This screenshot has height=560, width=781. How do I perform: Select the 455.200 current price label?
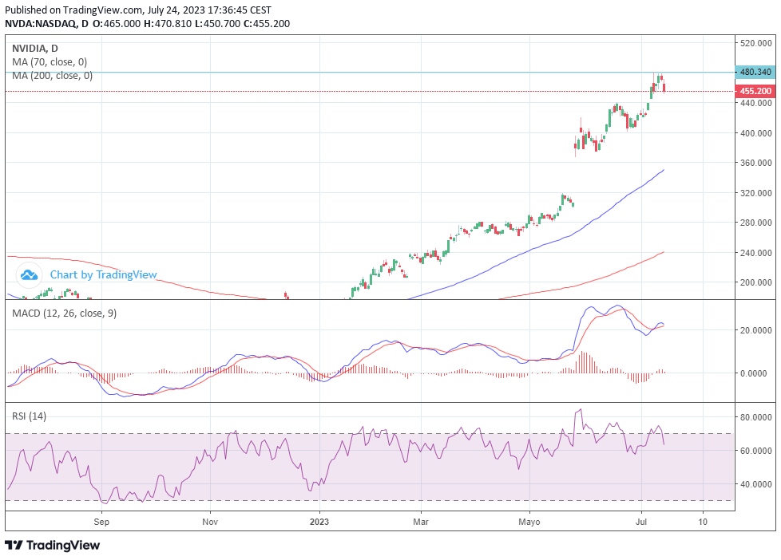(x=755, y=91)
